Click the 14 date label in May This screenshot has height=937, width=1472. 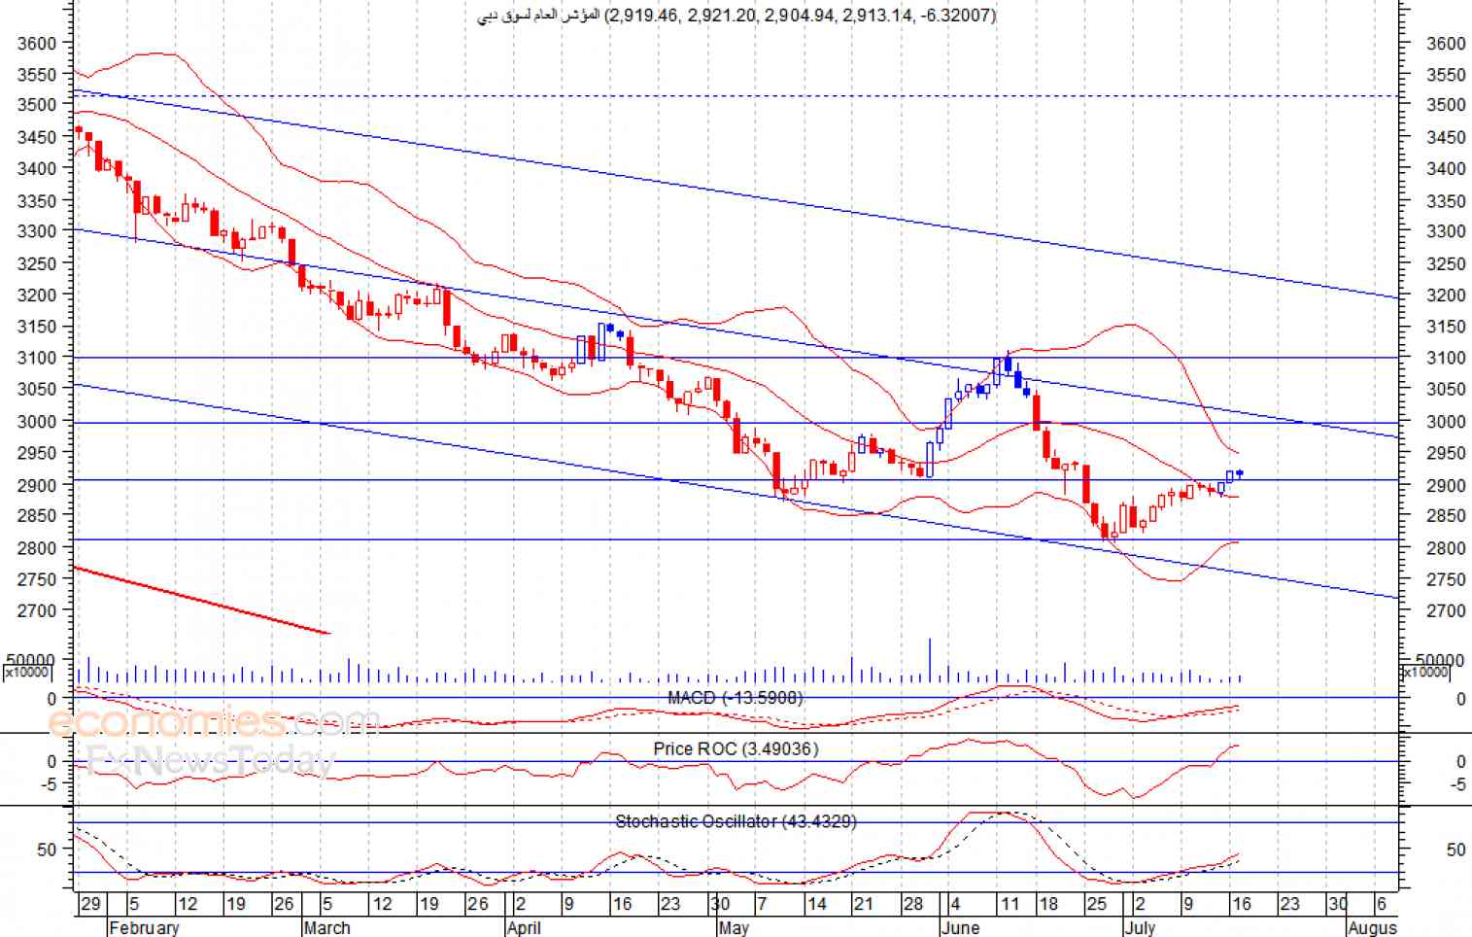point(817,904)
